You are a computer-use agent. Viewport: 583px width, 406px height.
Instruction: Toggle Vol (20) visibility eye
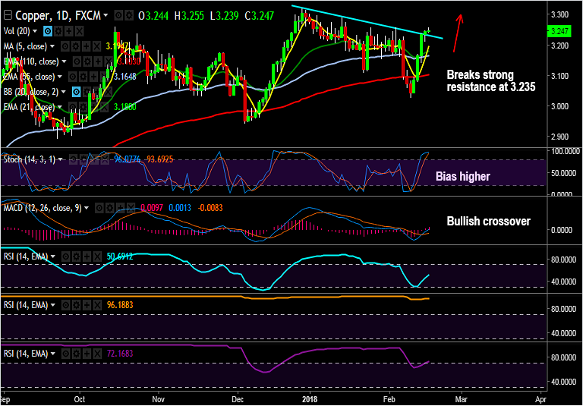48,31
